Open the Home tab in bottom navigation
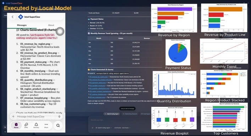The width and height of the screenshot is (251, 136). coord(16,125)
